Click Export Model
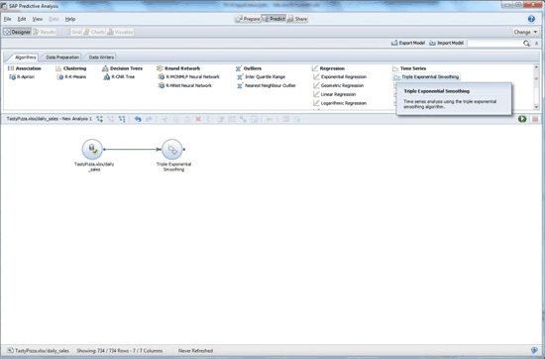Image resolution: width=545 pixels, height=359 pixels. [408, 43]
